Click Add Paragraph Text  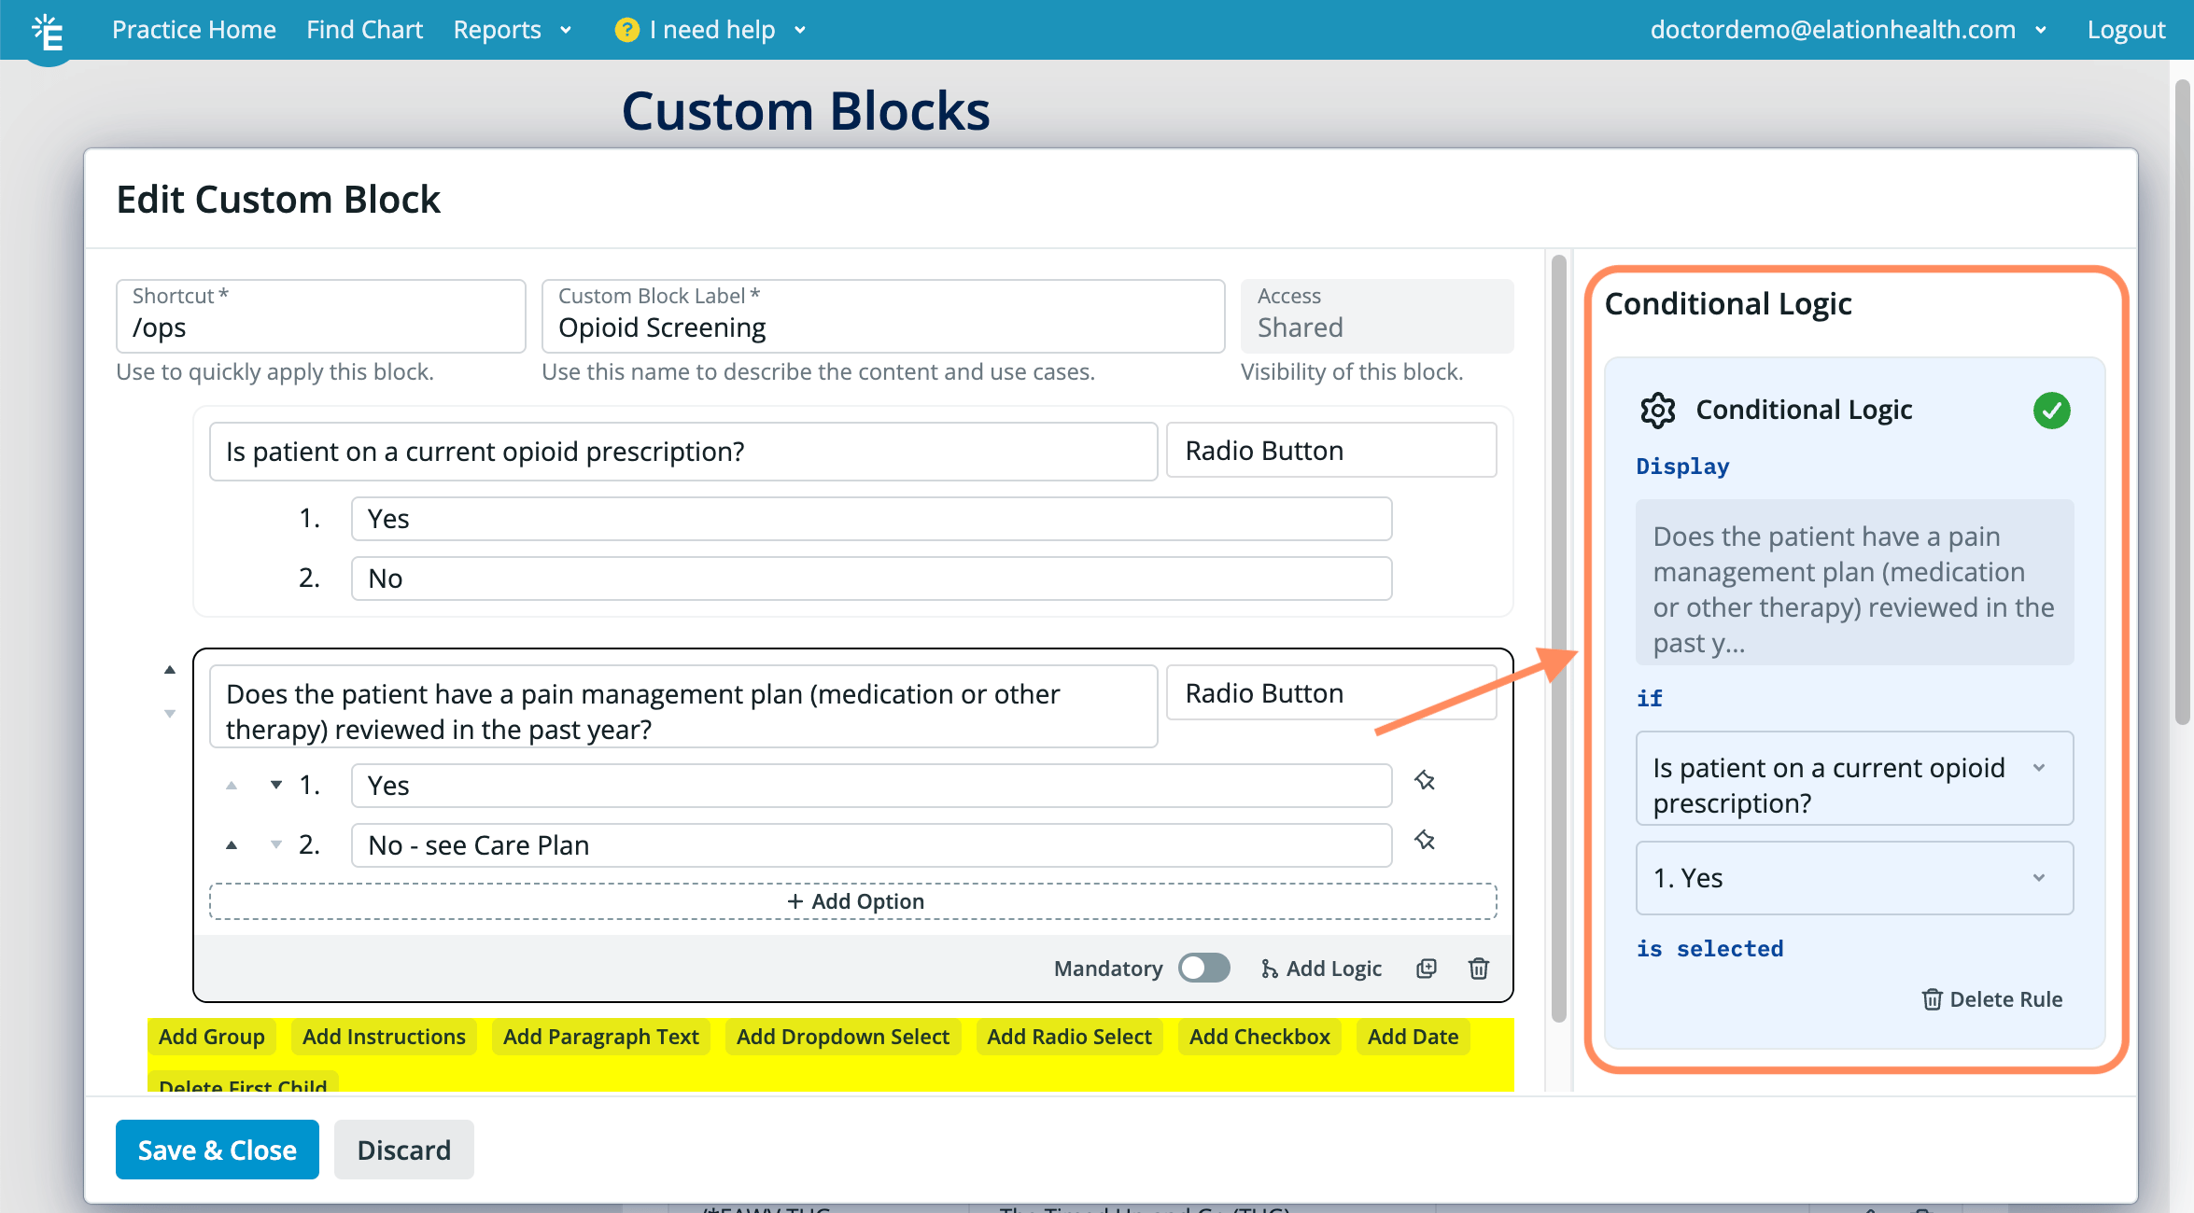click(600, 1037)
